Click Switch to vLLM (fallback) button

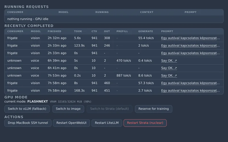click(27, 109)
